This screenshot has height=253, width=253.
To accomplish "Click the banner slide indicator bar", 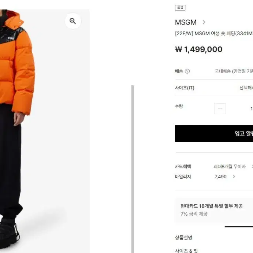I will [239, 227].
